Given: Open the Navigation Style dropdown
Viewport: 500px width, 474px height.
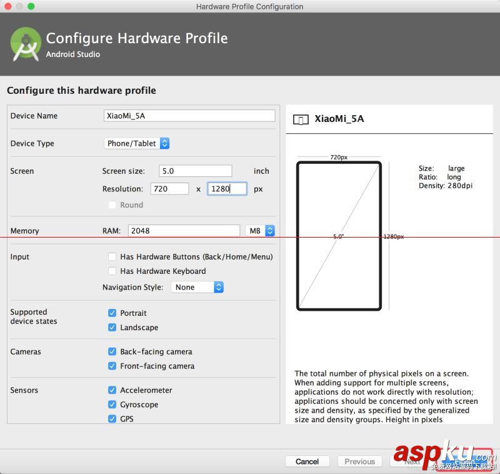Looking at the screenshot, I should tap(197, 287).
